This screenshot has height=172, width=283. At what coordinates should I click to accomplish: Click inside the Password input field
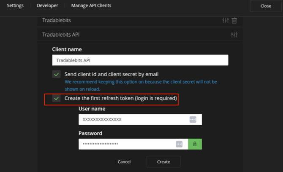click(x=126, y=144)
